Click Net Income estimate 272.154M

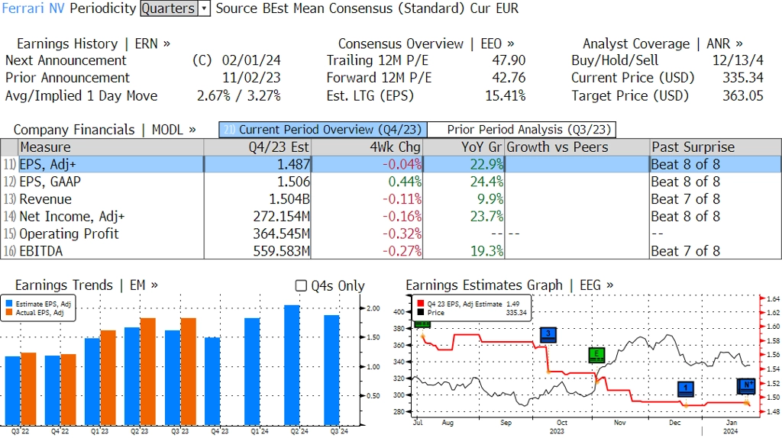click(281, 217)
